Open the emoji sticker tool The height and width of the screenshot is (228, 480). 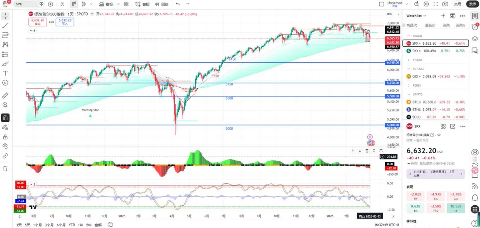pyautogui.click(x=5, y=83)
